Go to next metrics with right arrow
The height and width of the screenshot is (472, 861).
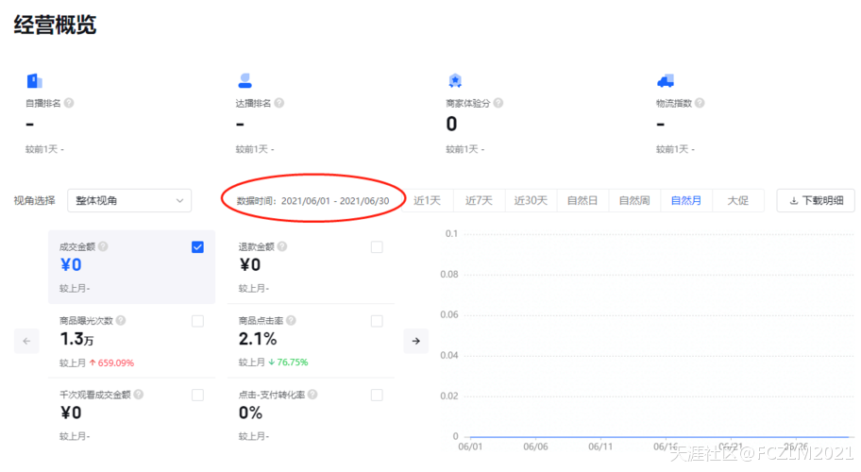tap(416, 341)
